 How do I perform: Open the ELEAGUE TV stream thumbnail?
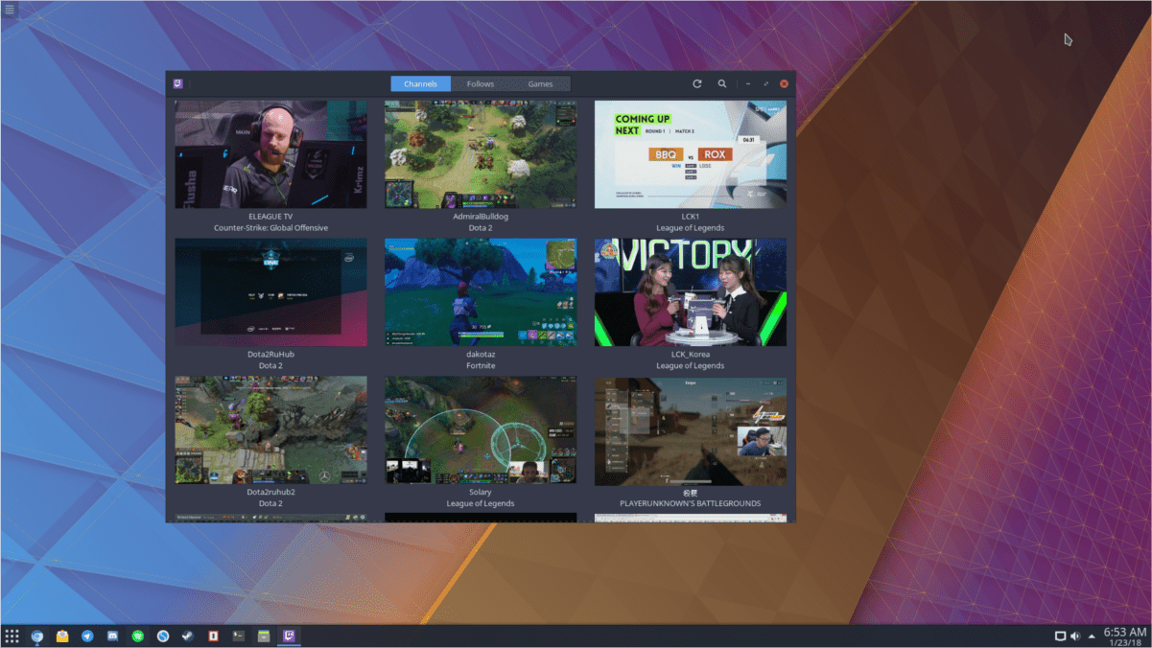(270, 154)
